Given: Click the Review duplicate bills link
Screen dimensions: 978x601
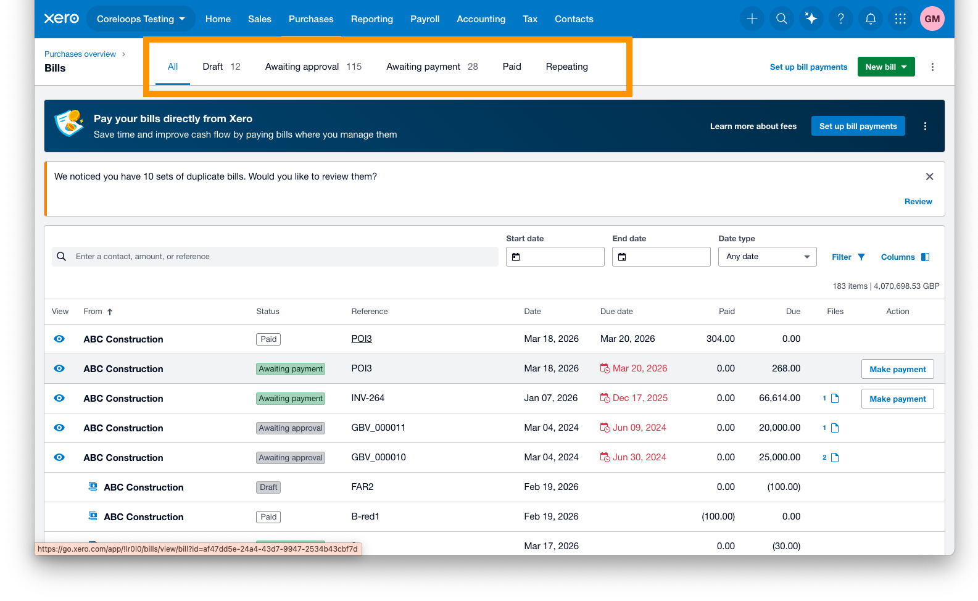Looking at the screenshot, I should (x=918, y=202).
